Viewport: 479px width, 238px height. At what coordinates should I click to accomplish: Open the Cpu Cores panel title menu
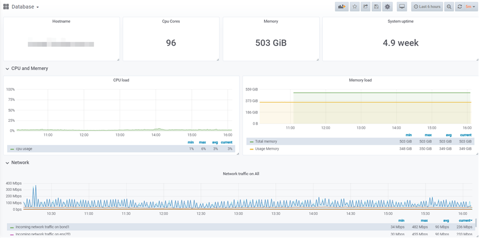(x=171, y=21)
